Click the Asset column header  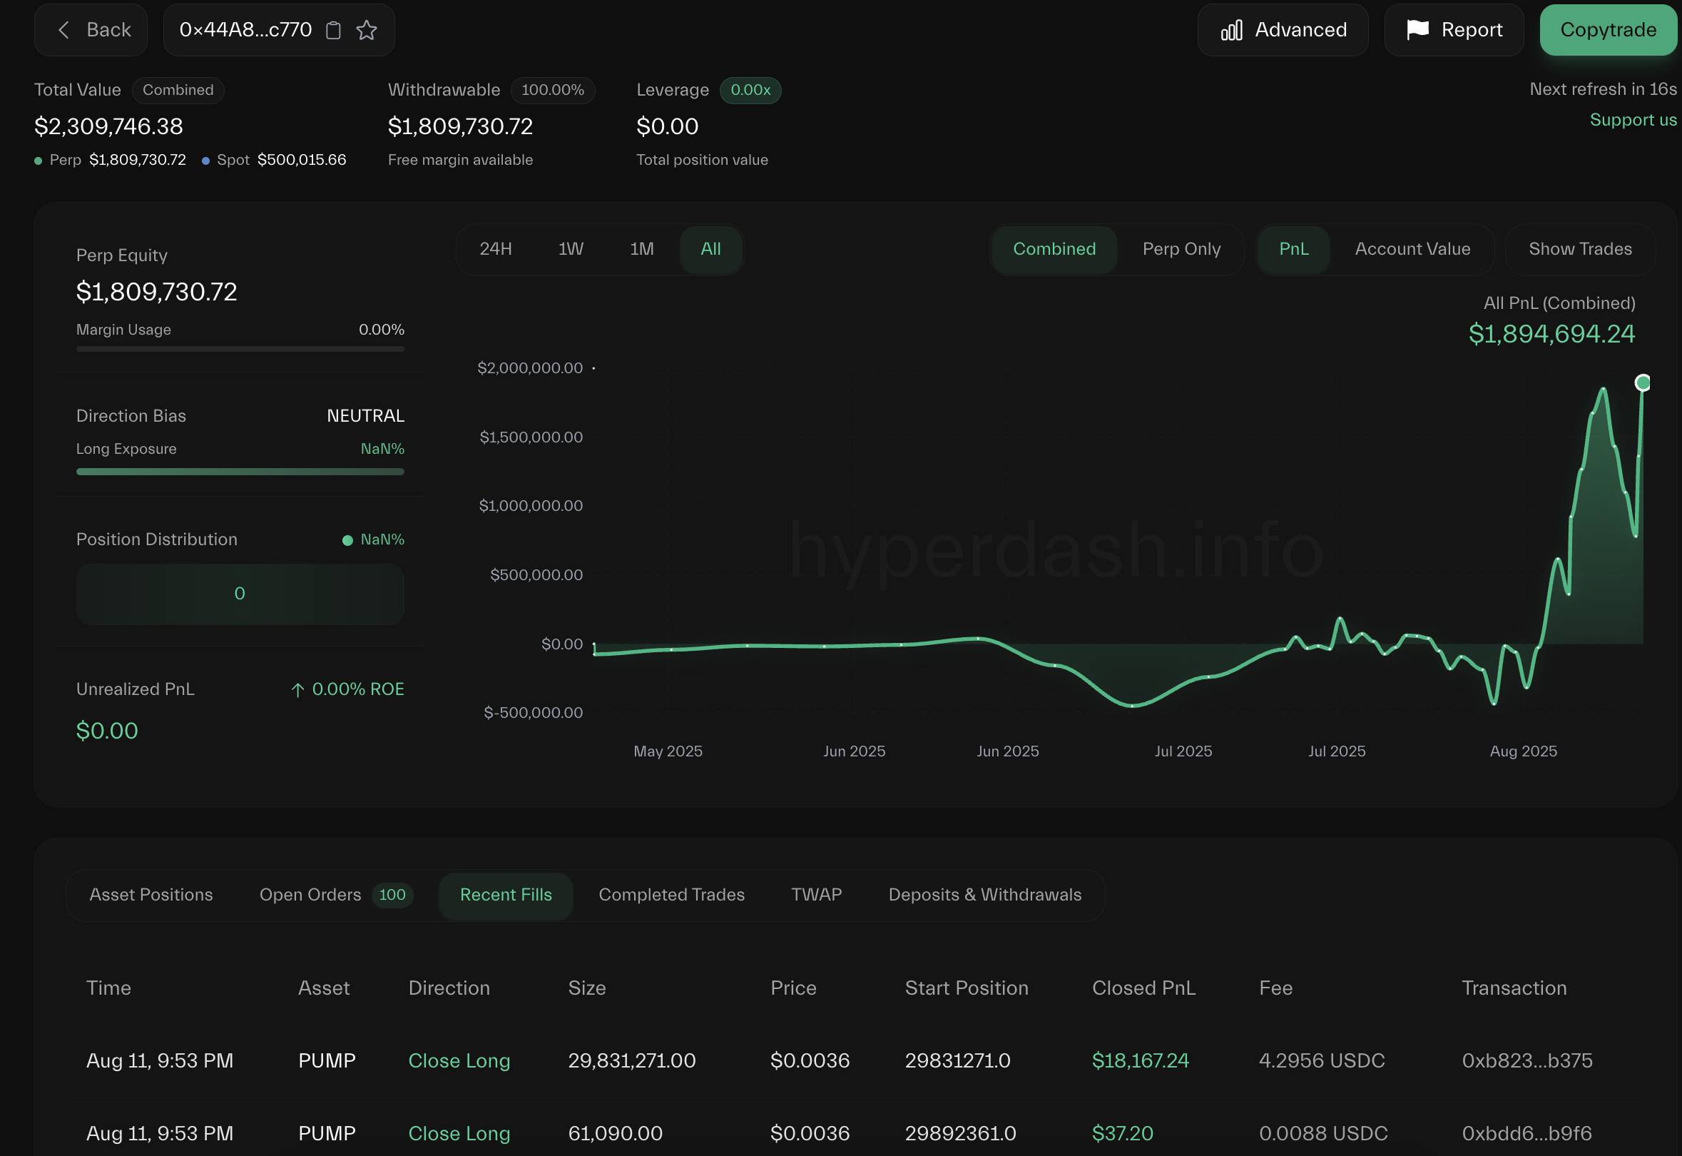(324, 988)
